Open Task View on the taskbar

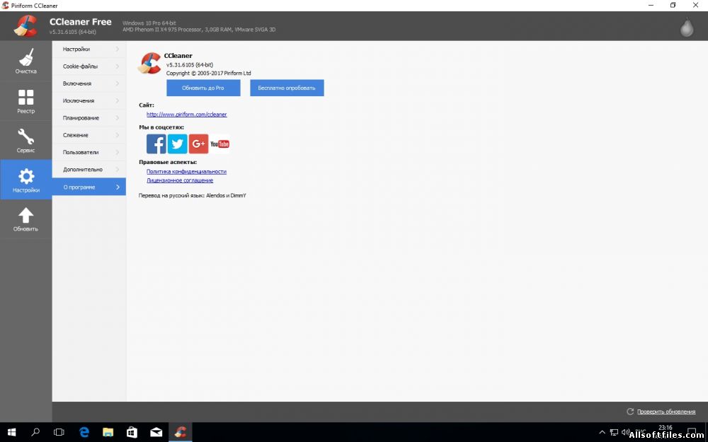tap(59, 433)
